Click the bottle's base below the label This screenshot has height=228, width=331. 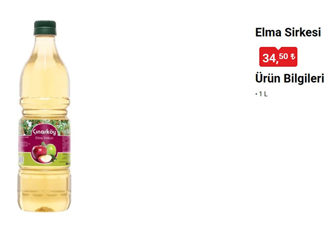(45, 190)
